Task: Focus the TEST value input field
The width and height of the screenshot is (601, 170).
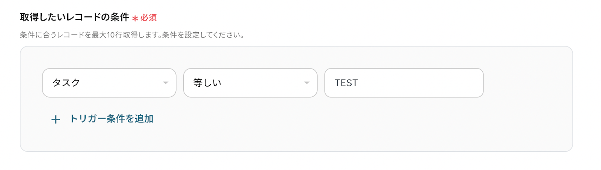Action: (x=404, y=83)
